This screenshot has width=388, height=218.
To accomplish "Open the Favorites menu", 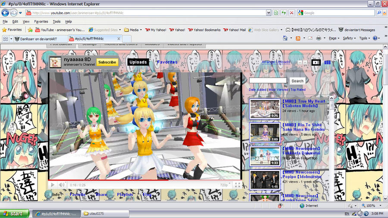I will (x=41, y=22).
